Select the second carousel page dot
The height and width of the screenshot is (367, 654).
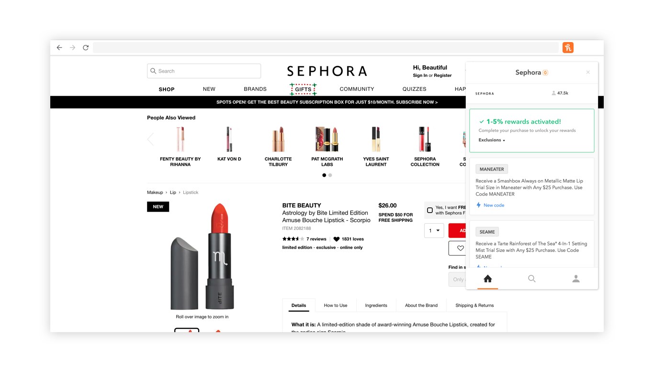[x=330, y=175]
